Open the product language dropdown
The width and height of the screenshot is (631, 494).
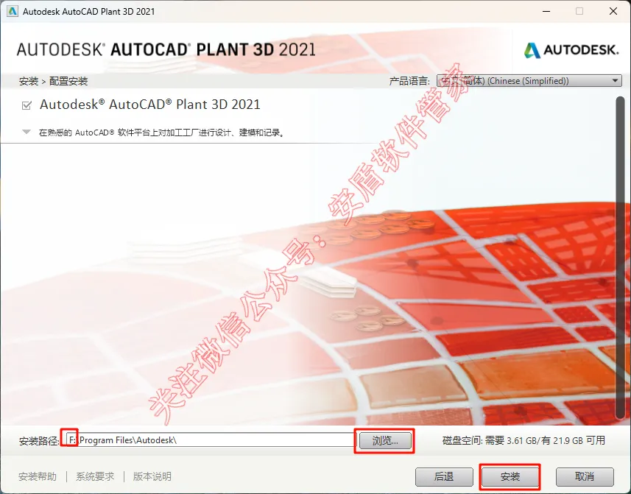(529, 81)
